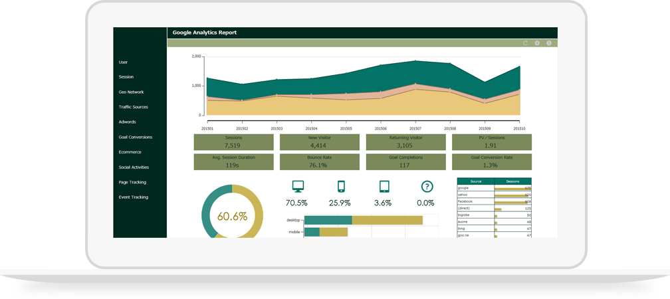Screen dimensions: 670x299
Task: Click the Sessions 7,519 metric card
Action: pos(233,142)
